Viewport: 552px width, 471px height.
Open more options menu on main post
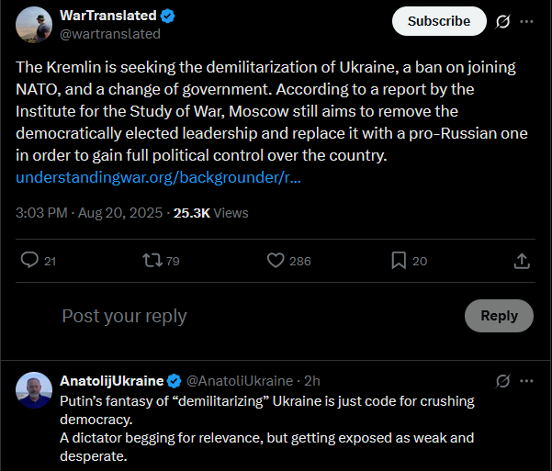(x=526, y=21)
